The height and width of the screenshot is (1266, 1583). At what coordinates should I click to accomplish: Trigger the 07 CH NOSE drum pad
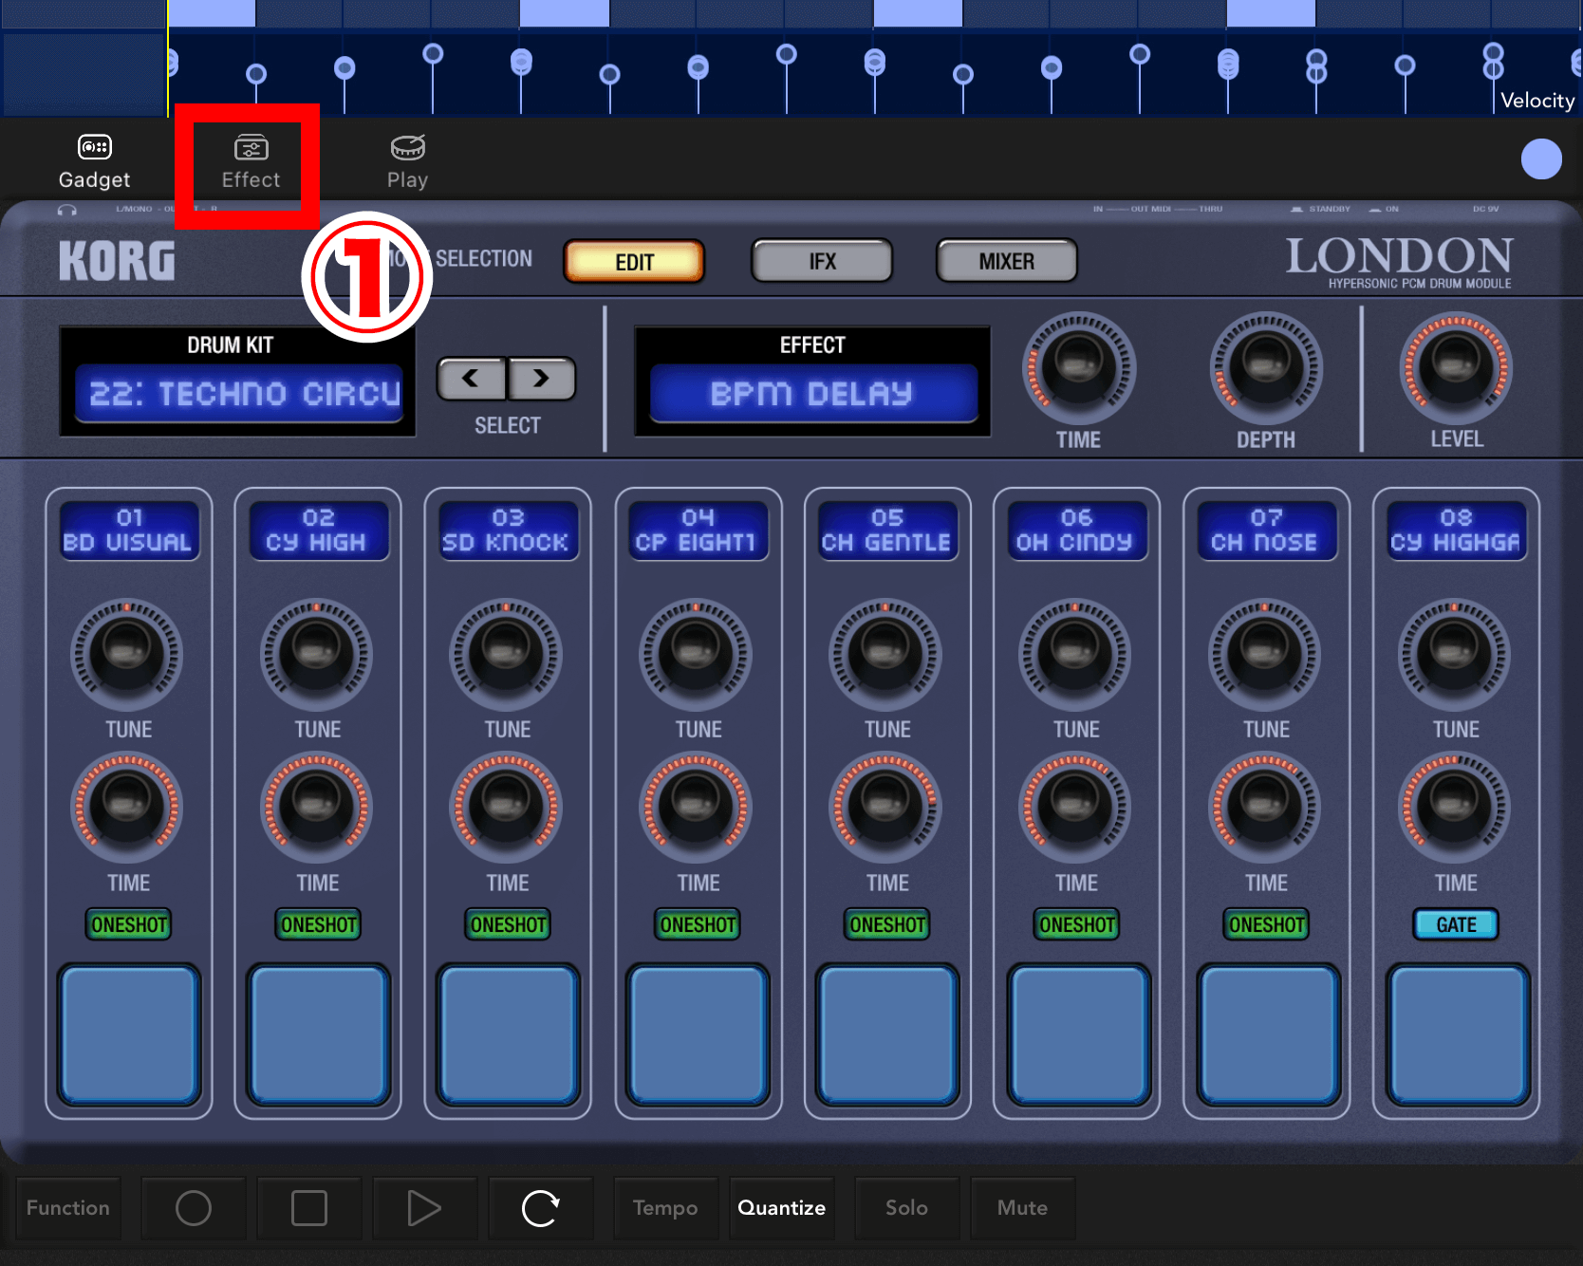(1267, 1034)
